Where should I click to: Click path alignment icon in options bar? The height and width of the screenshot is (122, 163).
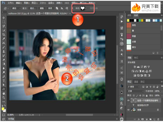62,8
